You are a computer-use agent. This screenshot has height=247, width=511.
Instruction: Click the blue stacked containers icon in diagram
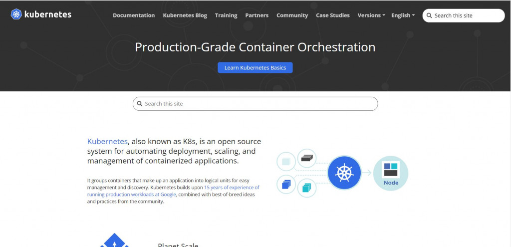tap(286, 185)
